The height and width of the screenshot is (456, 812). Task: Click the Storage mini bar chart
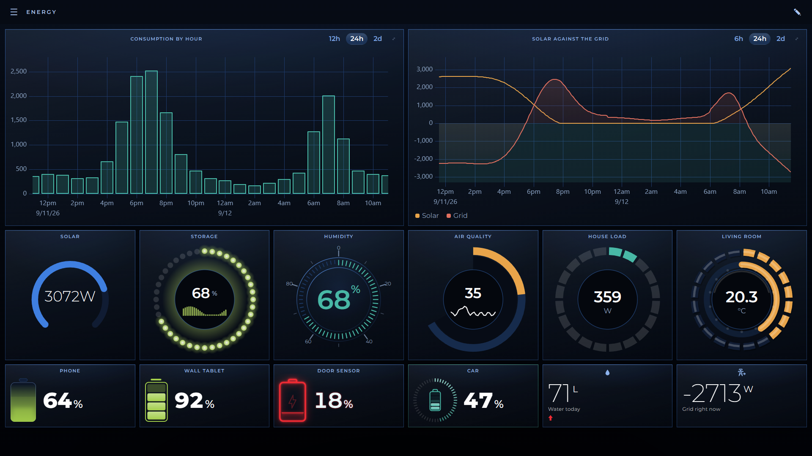[x=205, y=311]
